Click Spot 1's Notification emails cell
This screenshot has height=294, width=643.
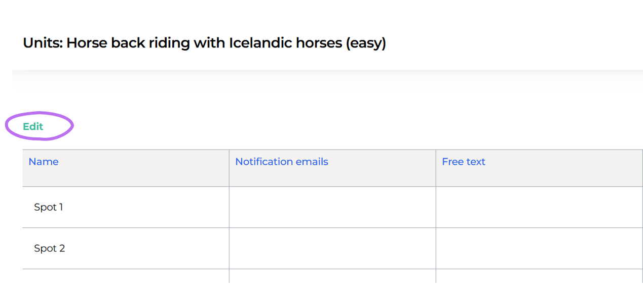pos(332,207)
